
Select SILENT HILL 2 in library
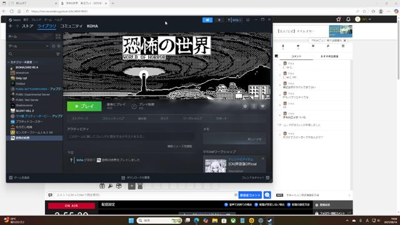24,111
